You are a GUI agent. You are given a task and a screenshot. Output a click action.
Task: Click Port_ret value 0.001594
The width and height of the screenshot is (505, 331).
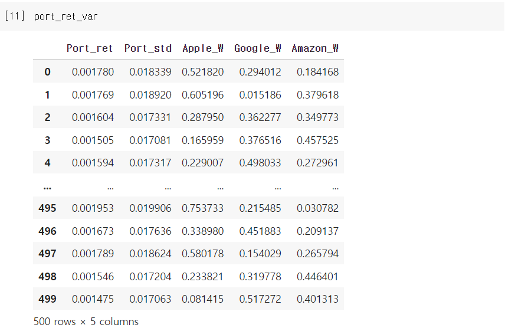click(x=93, y=163)
